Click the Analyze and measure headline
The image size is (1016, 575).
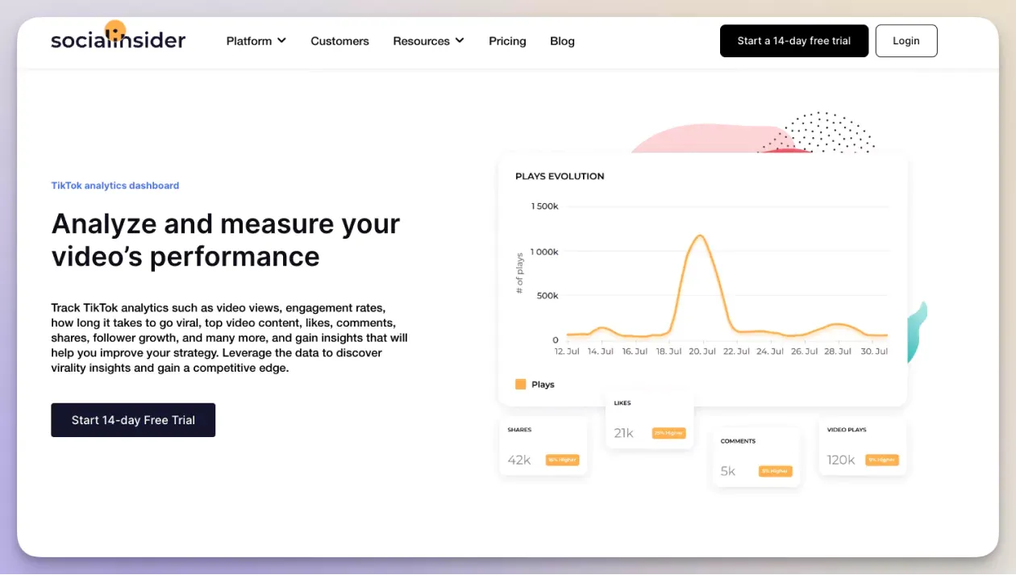[226, 240]
